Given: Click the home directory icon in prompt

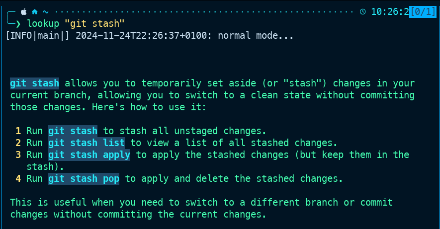Looking at the screenshot, I should pos(35,11).
